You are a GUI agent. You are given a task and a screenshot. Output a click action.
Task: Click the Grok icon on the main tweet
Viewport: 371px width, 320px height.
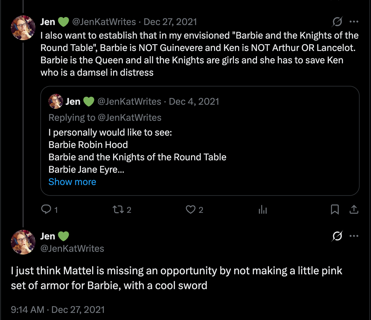[337, 236]
